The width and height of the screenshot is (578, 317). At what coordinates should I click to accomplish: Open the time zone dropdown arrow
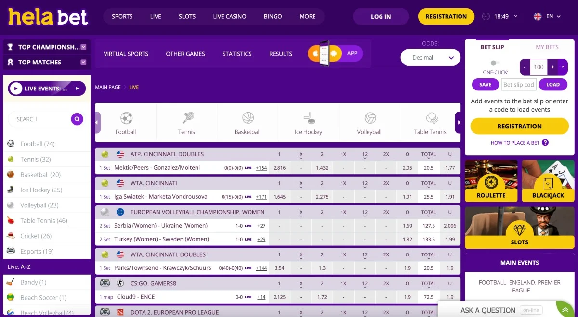[x=516, y=16]
